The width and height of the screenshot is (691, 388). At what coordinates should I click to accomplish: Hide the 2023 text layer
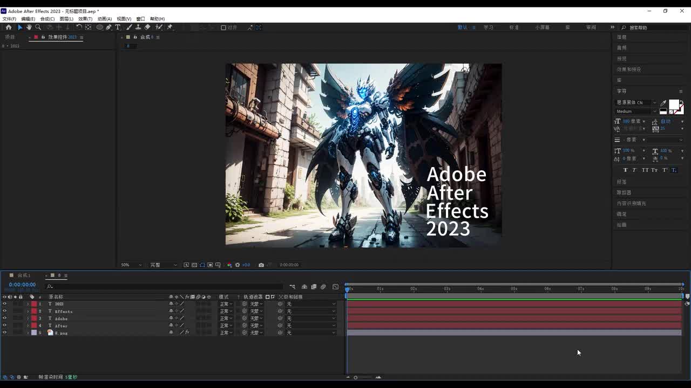tap(4, 304)
